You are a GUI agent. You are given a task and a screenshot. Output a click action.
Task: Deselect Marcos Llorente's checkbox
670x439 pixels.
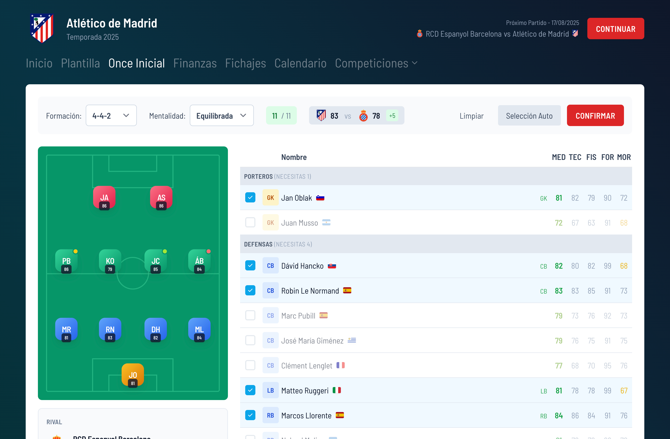coord(250,415)
